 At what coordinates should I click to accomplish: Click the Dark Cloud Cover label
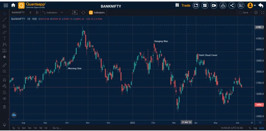pyautogui.click(x=208, y=55)
